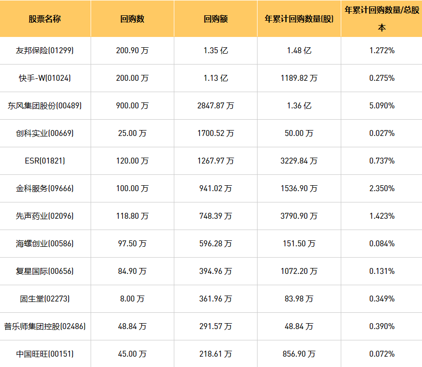Click the 120.00 万 buyback count cell

132,161
